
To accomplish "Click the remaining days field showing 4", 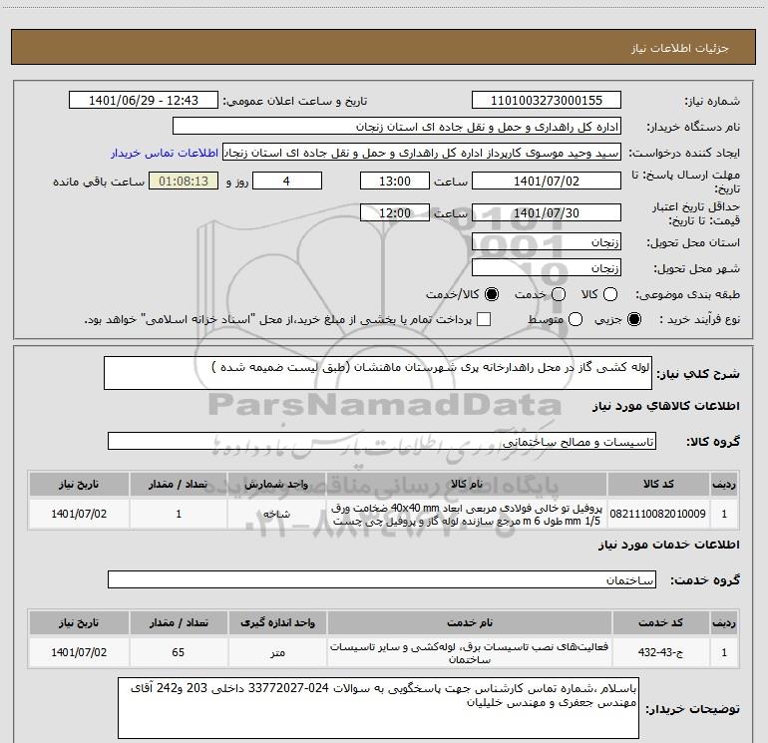I will click(x=287, y=181).
